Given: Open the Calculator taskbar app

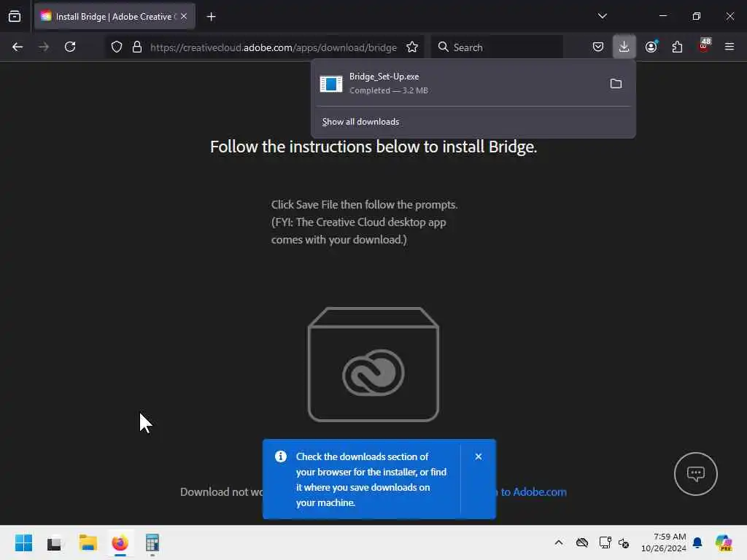Looking at the screenshot, I should 152,542.
